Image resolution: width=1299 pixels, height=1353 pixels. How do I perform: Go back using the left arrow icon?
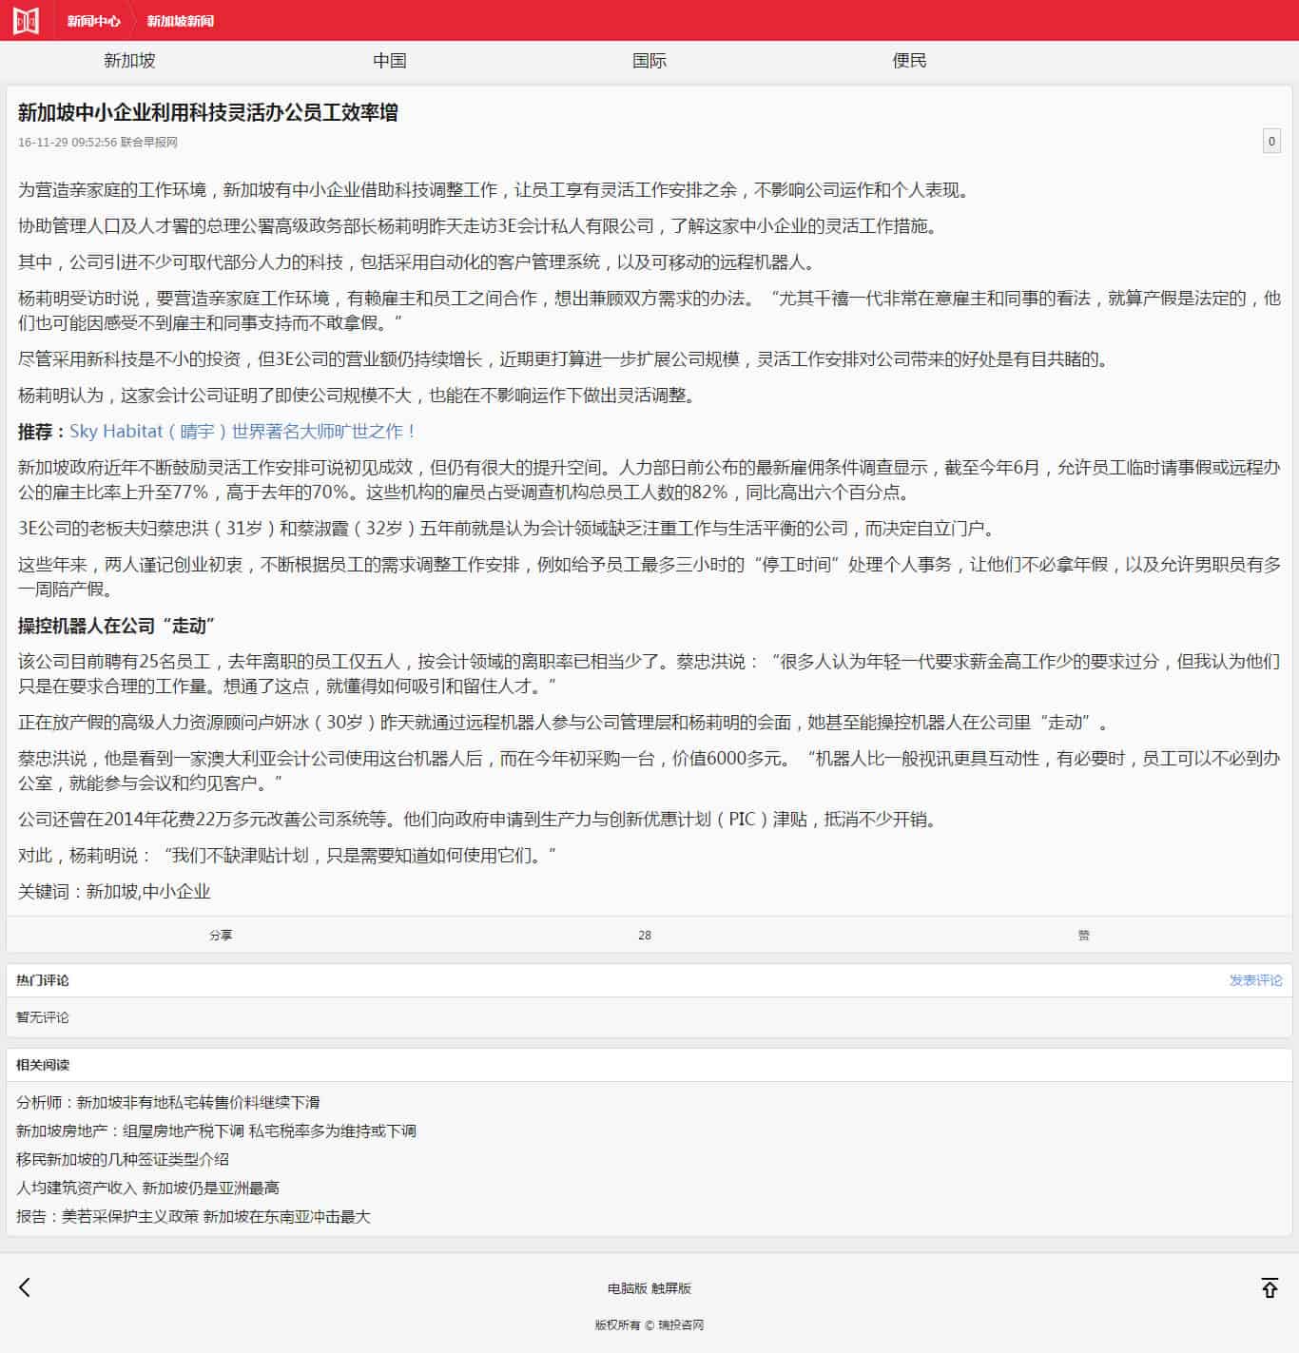25,1287
